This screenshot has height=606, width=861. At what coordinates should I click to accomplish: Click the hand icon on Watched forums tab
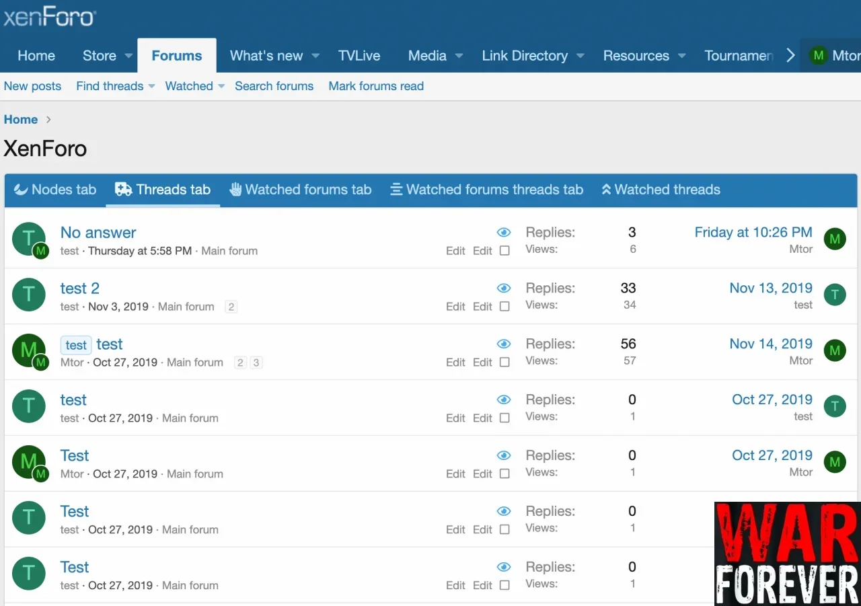(x=235, y=190)
